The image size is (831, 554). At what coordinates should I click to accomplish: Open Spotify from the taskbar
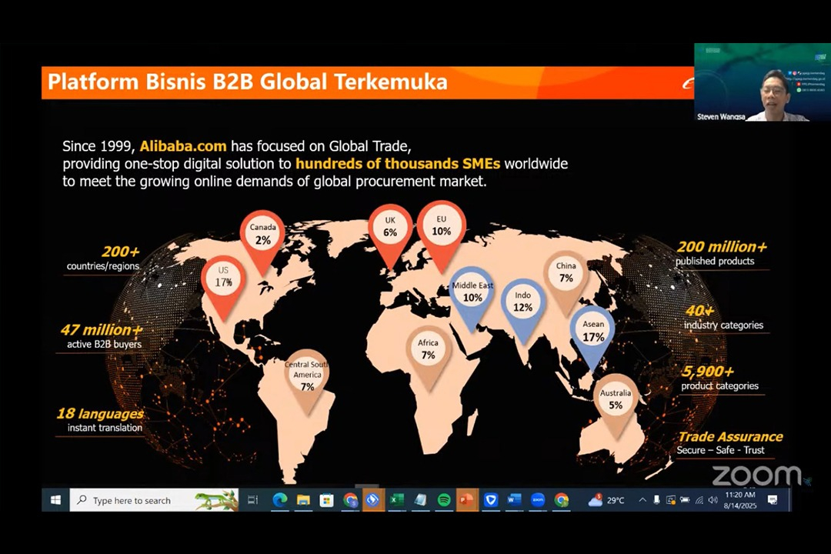(x=444, y=500)
